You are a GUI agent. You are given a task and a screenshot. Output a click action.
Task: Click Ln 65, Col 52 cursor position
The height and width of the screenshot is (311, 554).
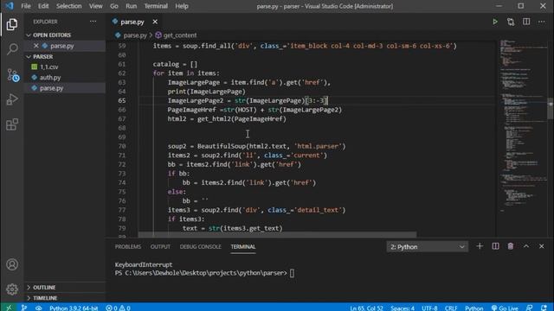coord(366,308)
